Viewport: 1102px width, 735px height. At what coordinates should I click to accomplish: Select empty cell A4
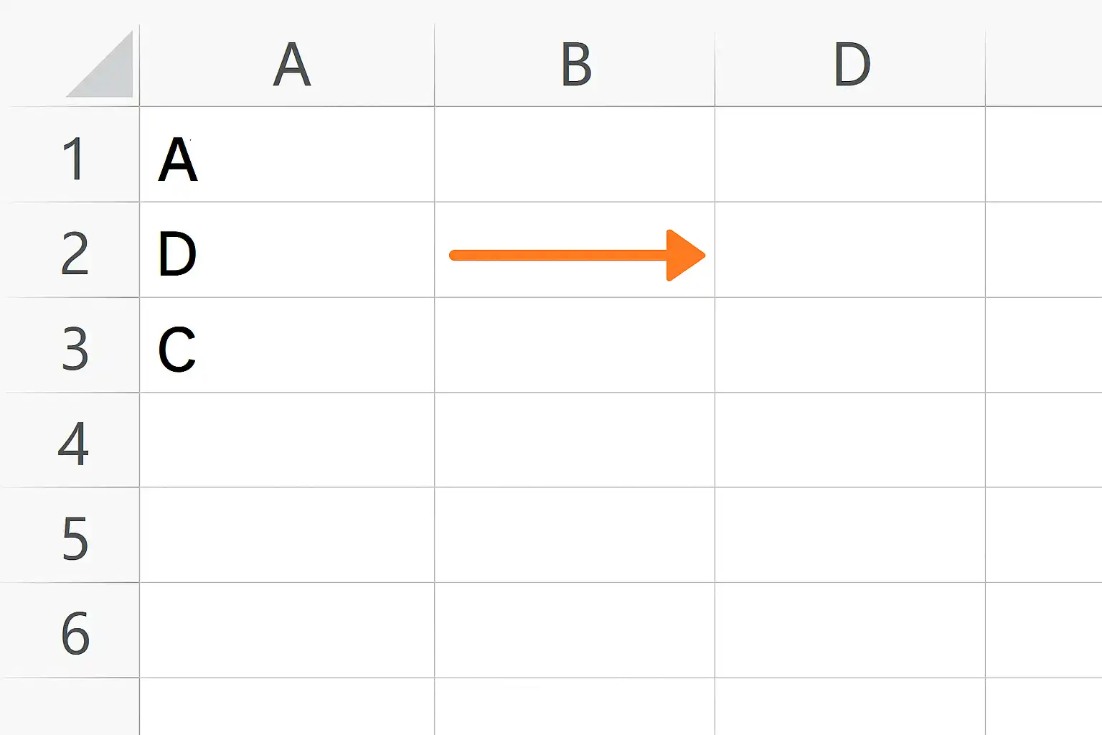tap(287, 440)
